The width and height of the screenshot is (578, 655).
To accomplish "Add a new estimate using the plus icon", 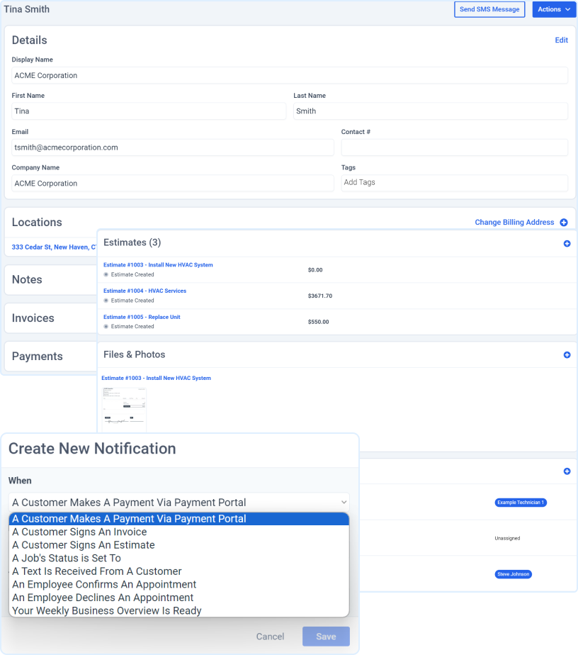I will (x=566, y=243).
